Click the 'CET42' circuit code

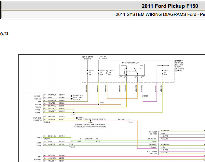pyautogui.click(x=62, y=144)
